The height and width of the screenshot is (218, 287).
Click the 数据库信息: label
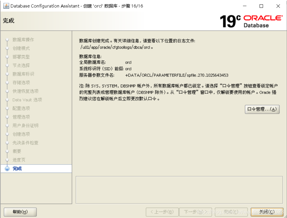point(90,56)
